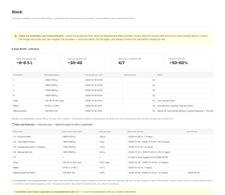The height and width of the screenshot is (195, 225).
Task: Click Water run-out date ~2026-10-21
Action: click(139, 168)
